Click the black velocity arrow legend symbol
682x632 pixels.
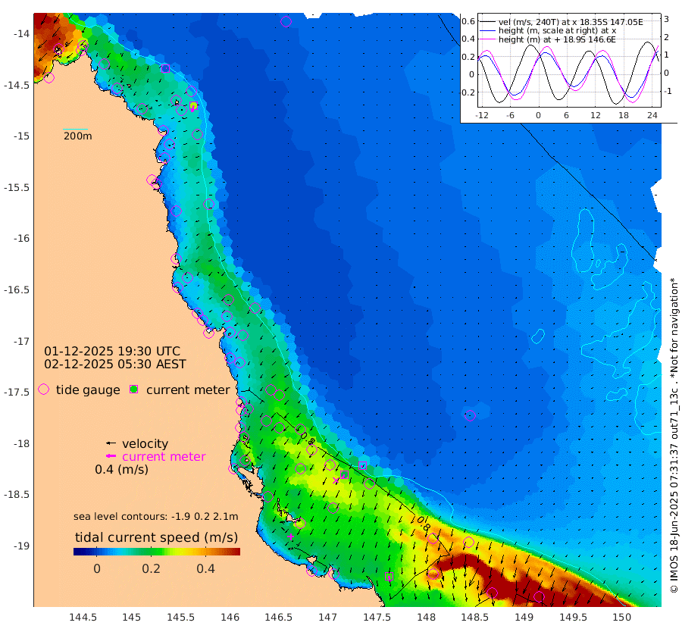pyautogui.click(x=111, y=443)
